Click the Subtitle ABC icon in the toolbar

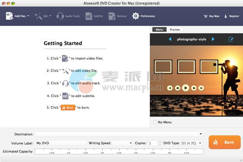(x=89, y=16)
